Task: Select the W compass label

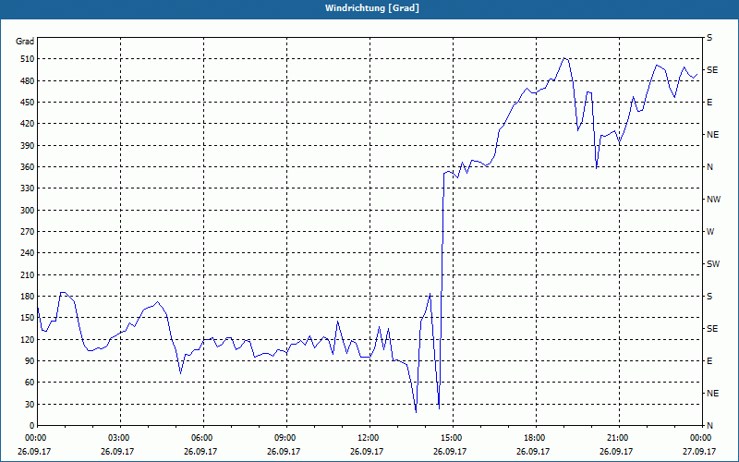Action: (710, 232)
